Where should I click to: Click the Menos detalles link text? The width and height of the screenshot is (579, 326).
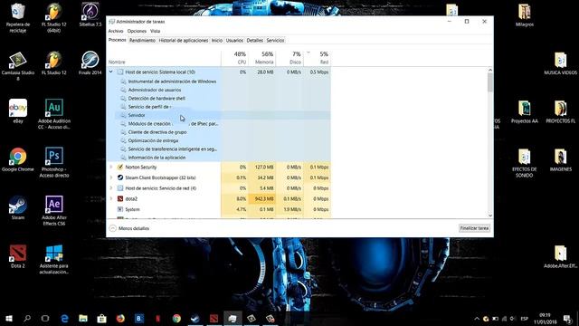(134, 228)
